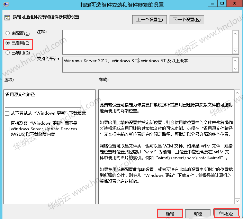Check 从不尝试从 Windows 更新 下载负载
This screenshot has height=219, width=243.
coord(7,114)
